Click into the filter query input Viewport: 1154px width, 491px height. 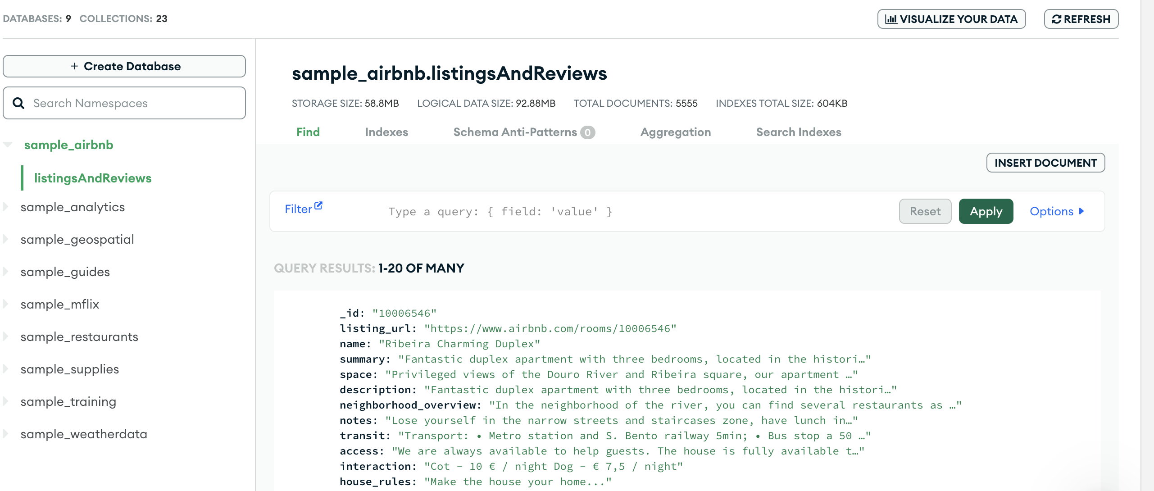[631, 211]
